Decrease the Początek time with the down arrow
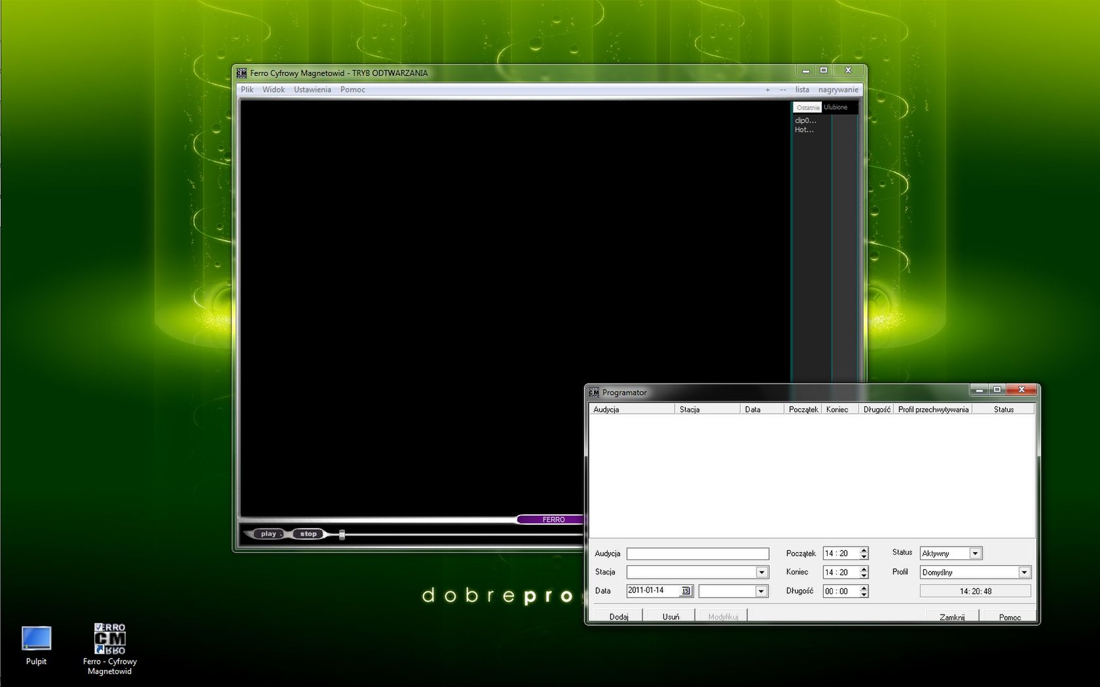1100x687 pixels. pyautogui.click(x=864, y=557)
